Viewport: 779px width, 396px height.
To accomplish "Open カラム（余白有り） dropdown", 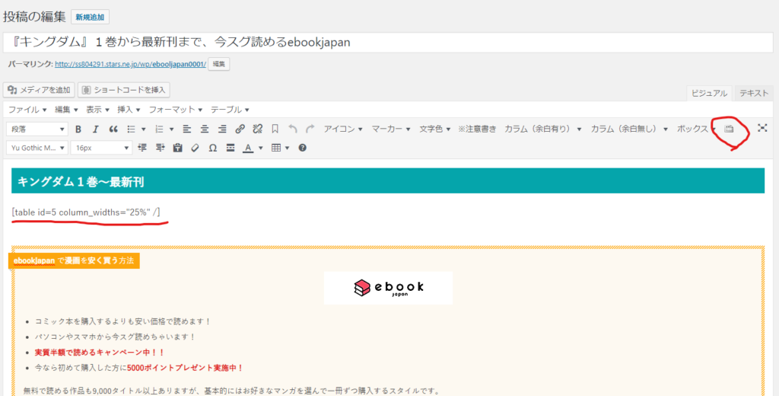I will coord(543,129).
